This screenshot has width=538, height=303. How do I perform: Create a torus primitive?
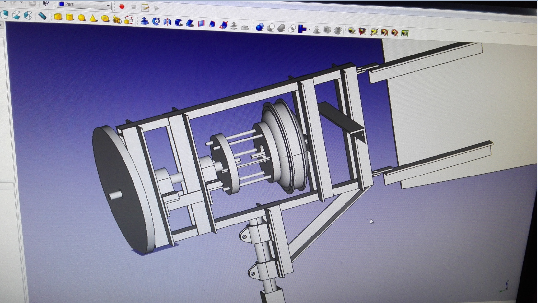pos(105,19)
